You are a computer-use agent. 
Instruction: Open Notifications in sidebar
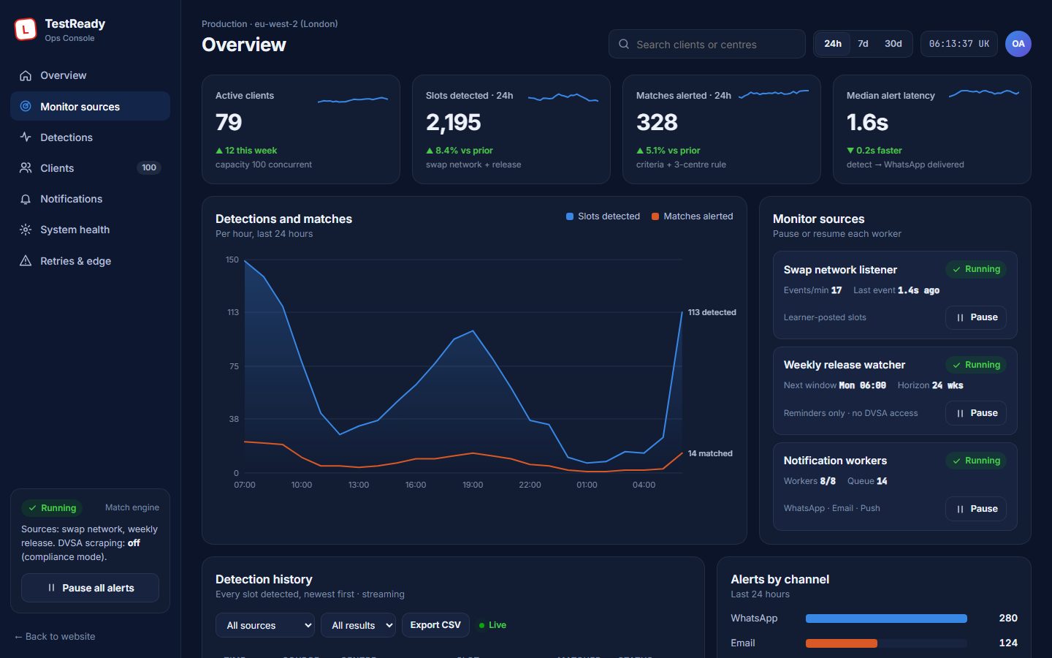(90, 199)
